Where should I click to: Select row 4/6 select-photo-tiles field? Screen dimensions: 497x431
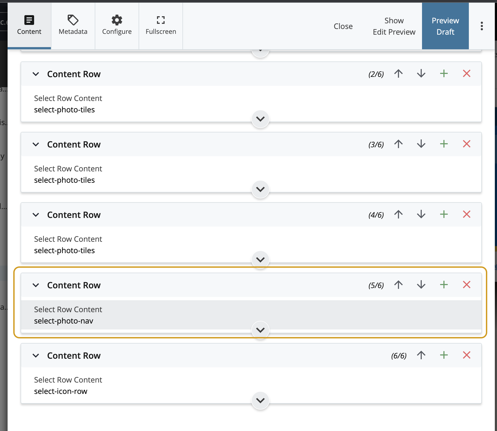click(251, 244)
